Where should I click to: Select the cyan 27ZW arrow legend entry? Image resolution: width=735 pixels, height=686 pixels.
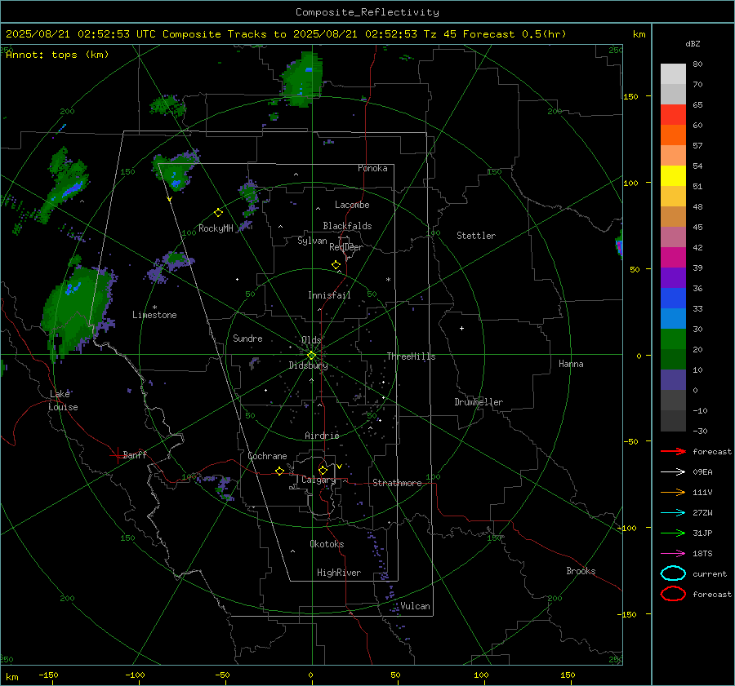(x=673, y=513)
